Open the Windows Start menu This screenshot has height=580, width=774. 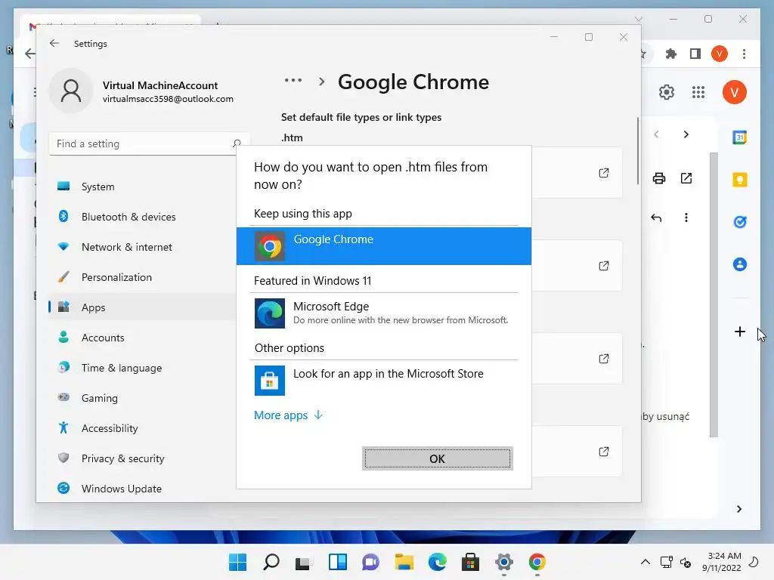(x=237, y=562)
